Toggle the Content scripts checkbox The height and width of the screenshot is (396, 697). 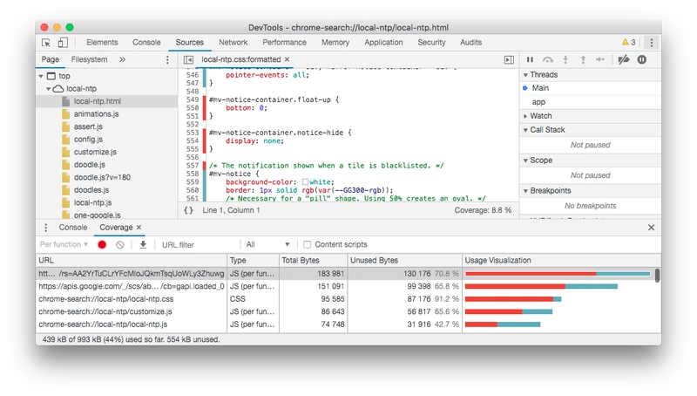click(307, 244)
